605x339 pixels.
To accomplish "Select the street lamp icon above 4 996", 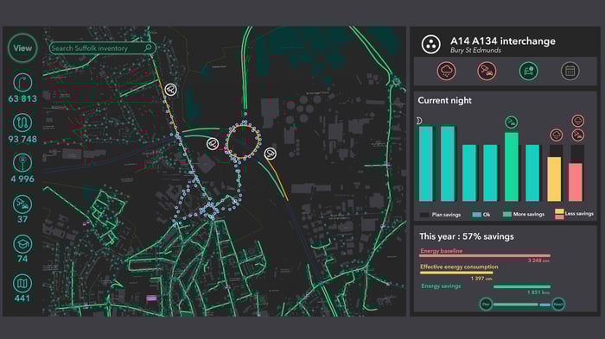I will pos(22,162).
